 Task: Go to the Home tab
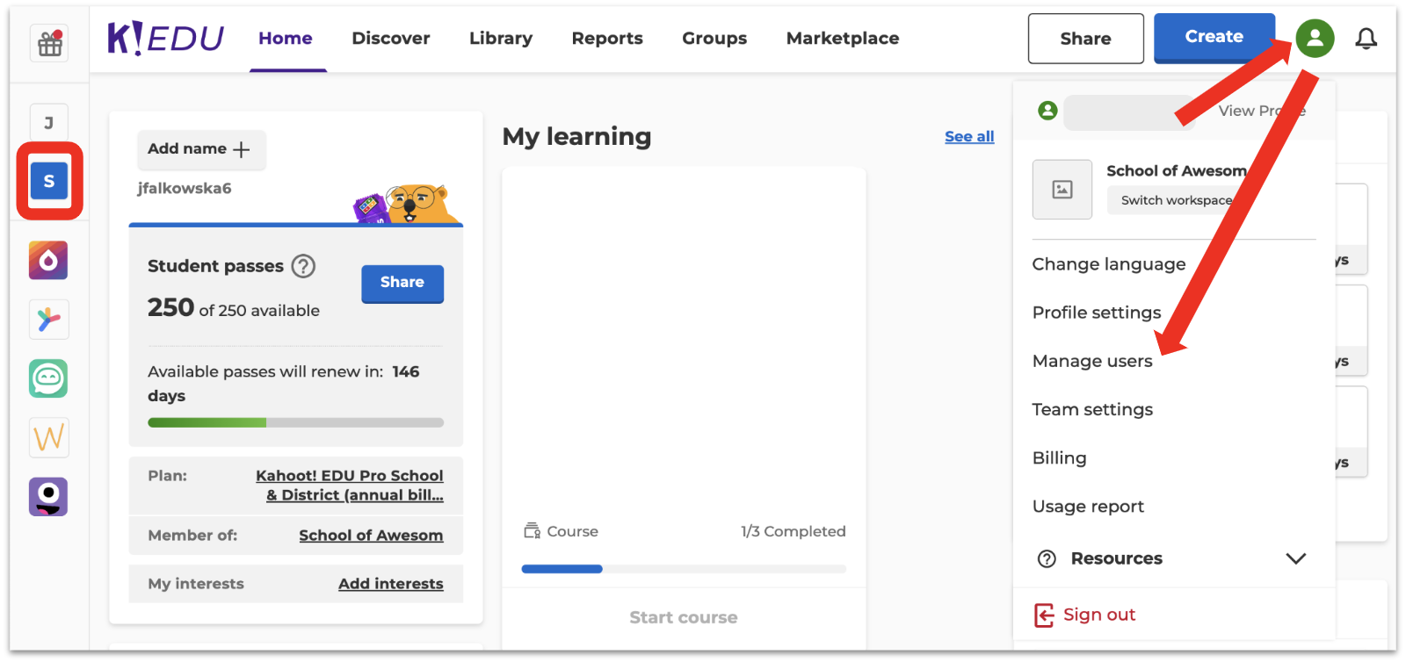[286, 39]
